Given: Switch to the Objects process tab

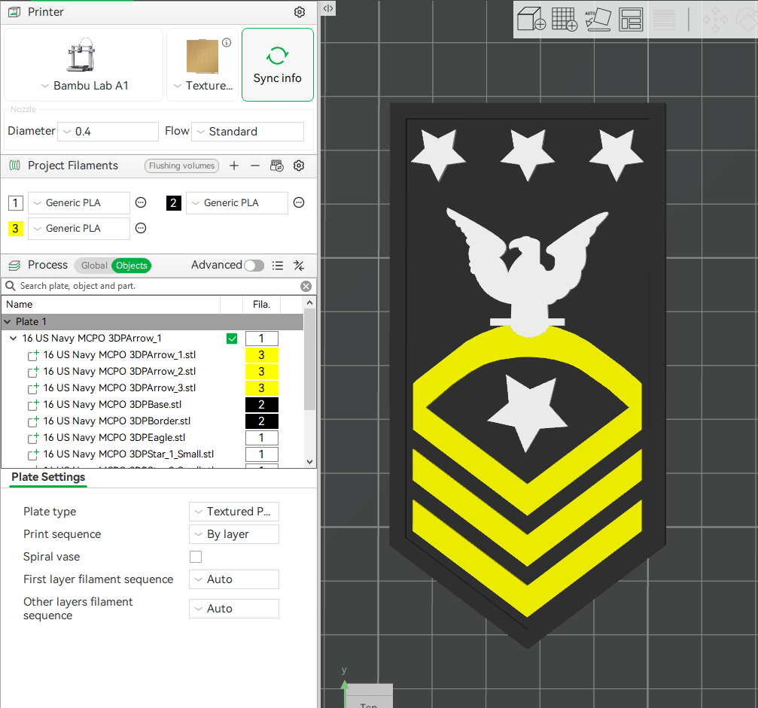Looking at the screenshot, I should click(131, 265).
